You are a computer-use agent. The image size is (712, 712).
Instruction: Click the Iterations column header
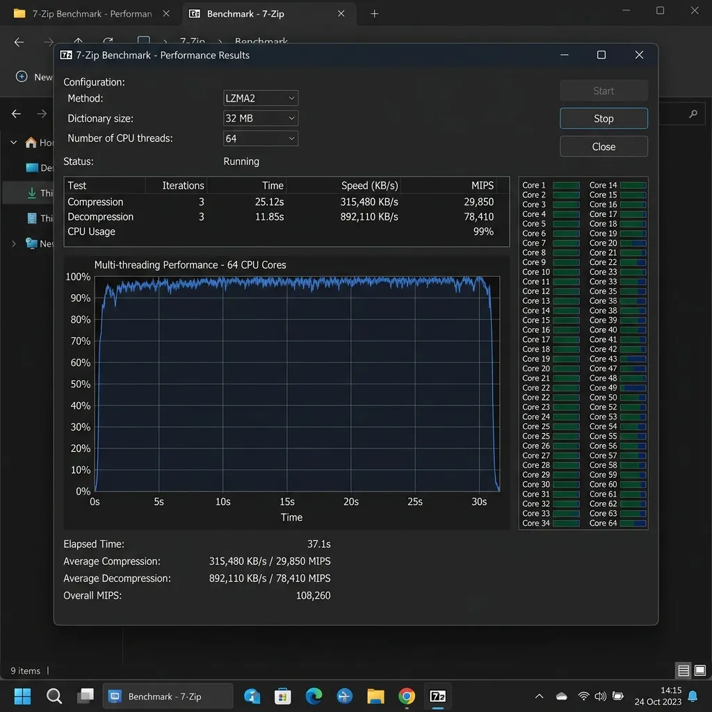point(176,185)
